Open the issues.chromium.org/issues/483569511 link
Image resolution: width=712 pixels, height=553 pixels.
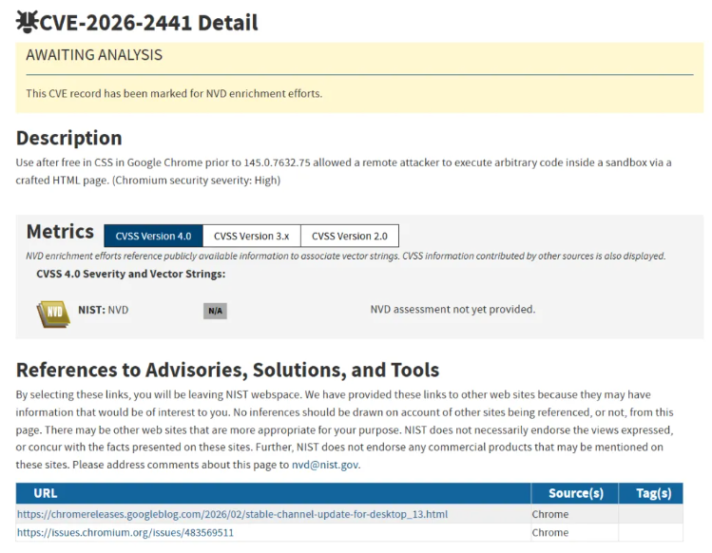(x=125, y=533)
